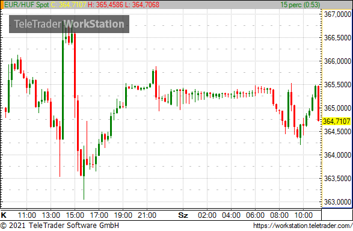Open the 15 perc interval label

click(x=300, y=5)
